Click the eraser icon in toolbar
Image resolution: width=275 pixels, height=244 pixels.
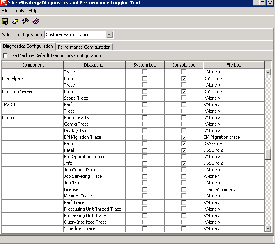click(x=15, y=21)
